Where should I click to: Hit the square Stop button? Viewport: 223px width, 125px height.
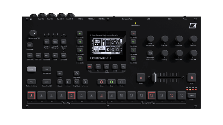point(122,82)
